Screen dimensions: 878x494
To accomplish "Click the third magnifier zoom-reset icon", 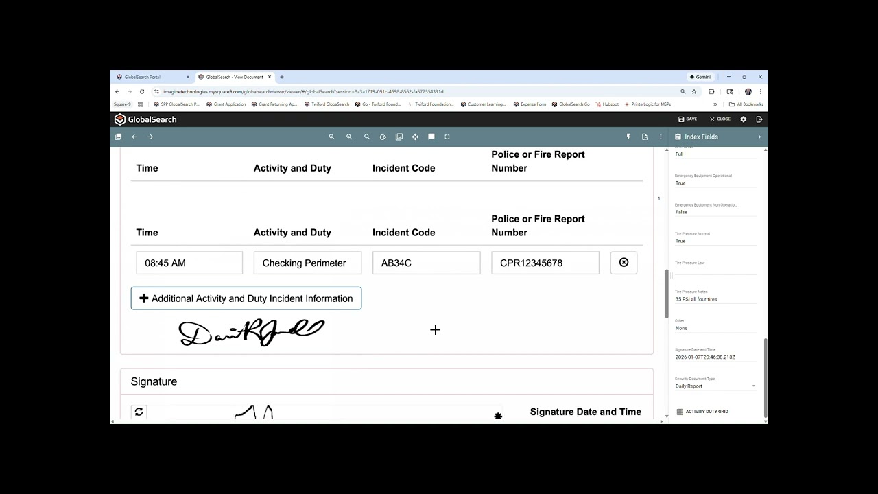I will tap(367, 137).
